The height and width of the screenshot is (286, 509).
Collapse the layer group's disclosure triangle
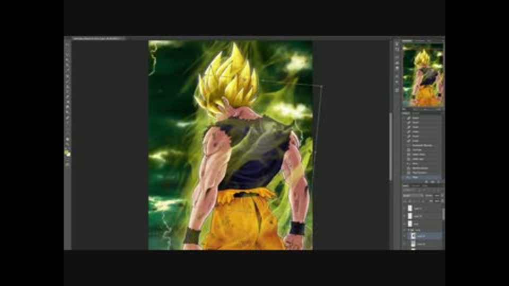[409, 230]
